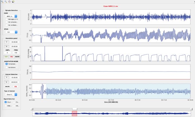Select the zoom out magnifier tool
The image size is (195, 117).
click(x=6, y=2)
